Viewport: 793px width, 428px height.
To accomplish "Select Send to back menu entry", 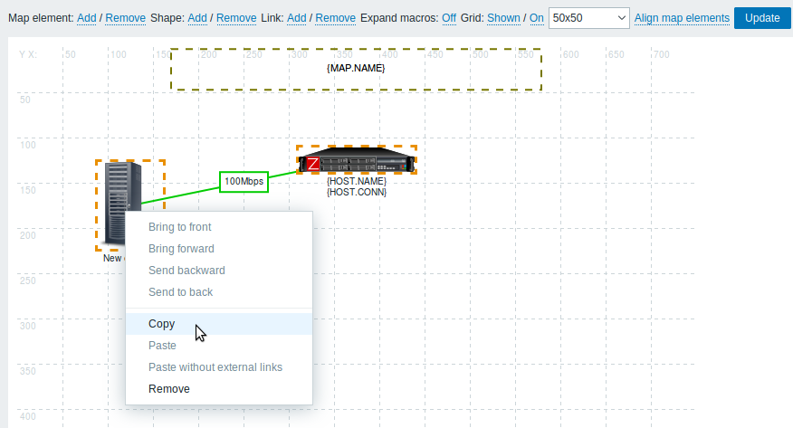I will coord(219,292).
